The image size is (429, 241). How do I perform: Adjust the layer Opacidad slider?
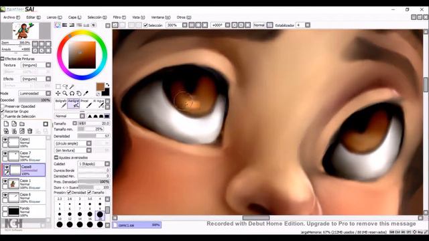35,100
